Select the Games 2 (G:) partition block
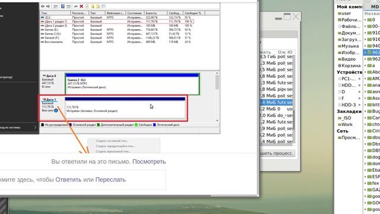Screen dimensions: 380x214 click(x=132, y=84)
